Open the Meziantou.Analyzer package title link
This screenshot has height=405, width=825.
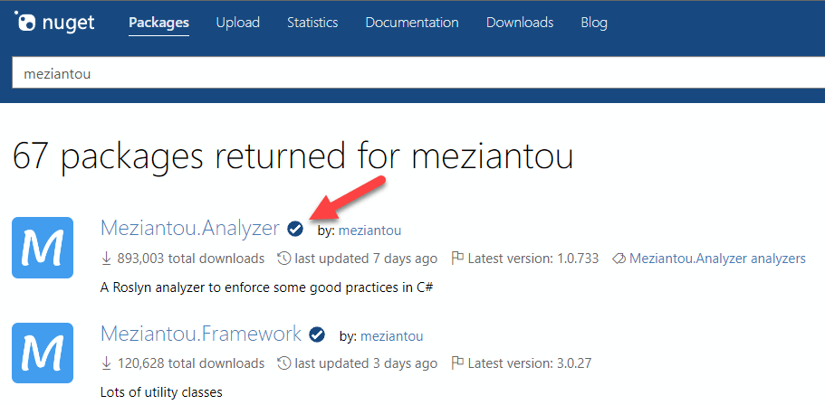(189, 229)
